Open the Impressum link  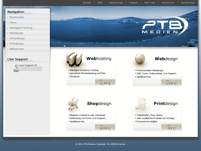tap(168, 3)
